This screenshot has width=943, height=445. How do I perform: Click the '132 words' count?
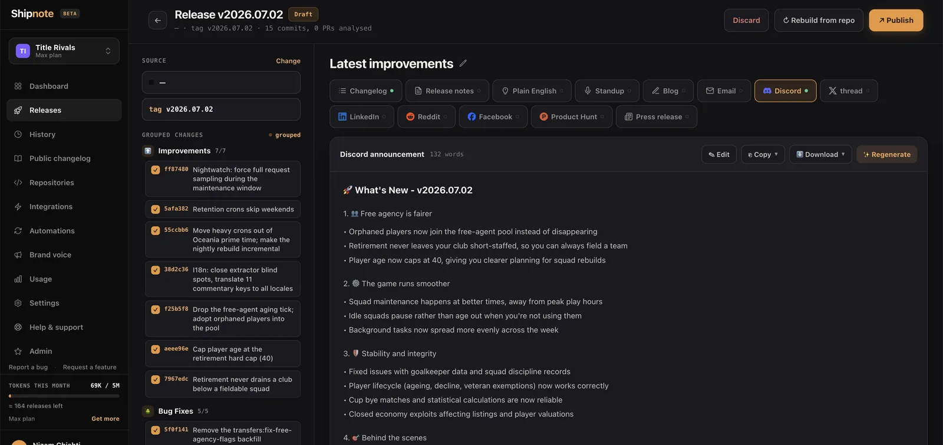click(447, 154)
